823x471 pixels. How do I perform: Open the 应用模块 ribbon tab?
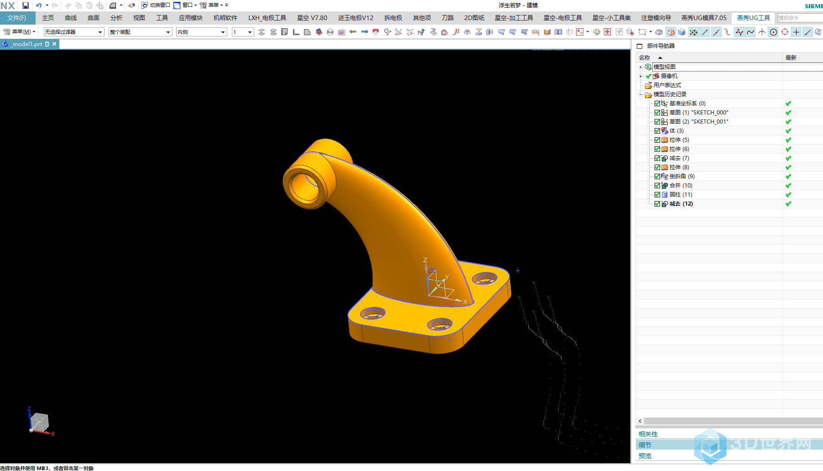(191, 18)
